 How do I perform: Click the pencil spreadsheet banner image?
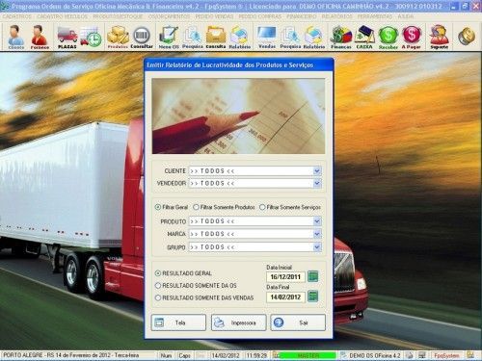pyautogui.click(x=238, y=116)
